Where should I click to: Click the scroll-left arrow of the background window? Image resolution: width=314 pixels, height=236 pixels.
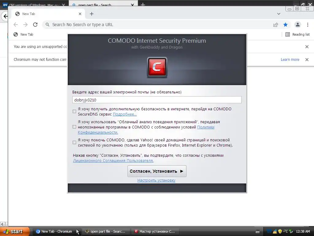point(2,224)
